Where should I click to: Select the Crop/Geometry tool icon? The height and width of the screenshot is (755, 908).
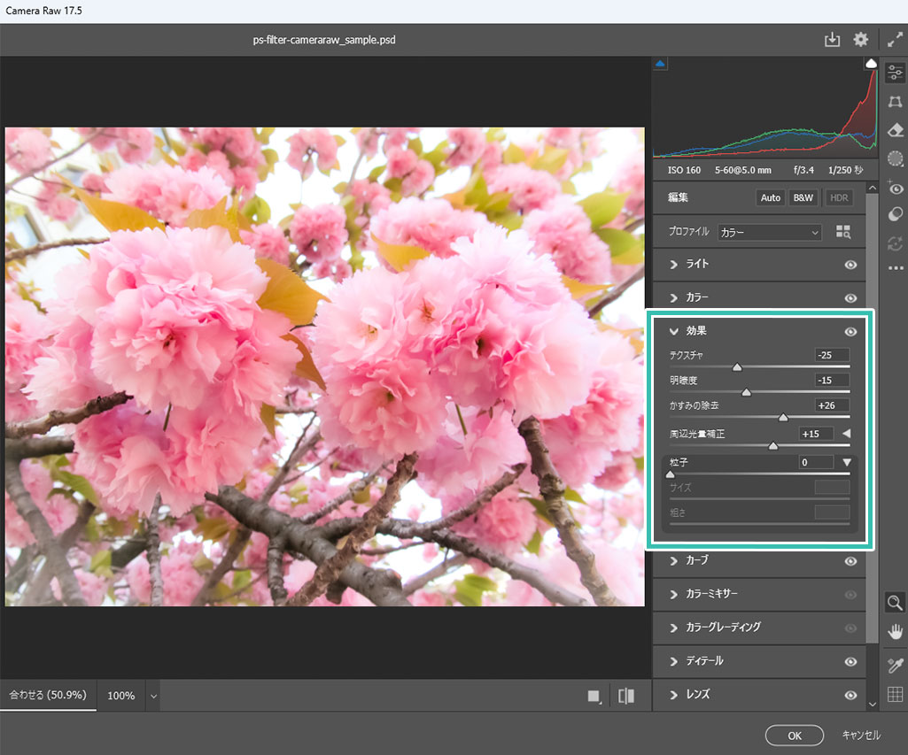(x=895, y=102)
